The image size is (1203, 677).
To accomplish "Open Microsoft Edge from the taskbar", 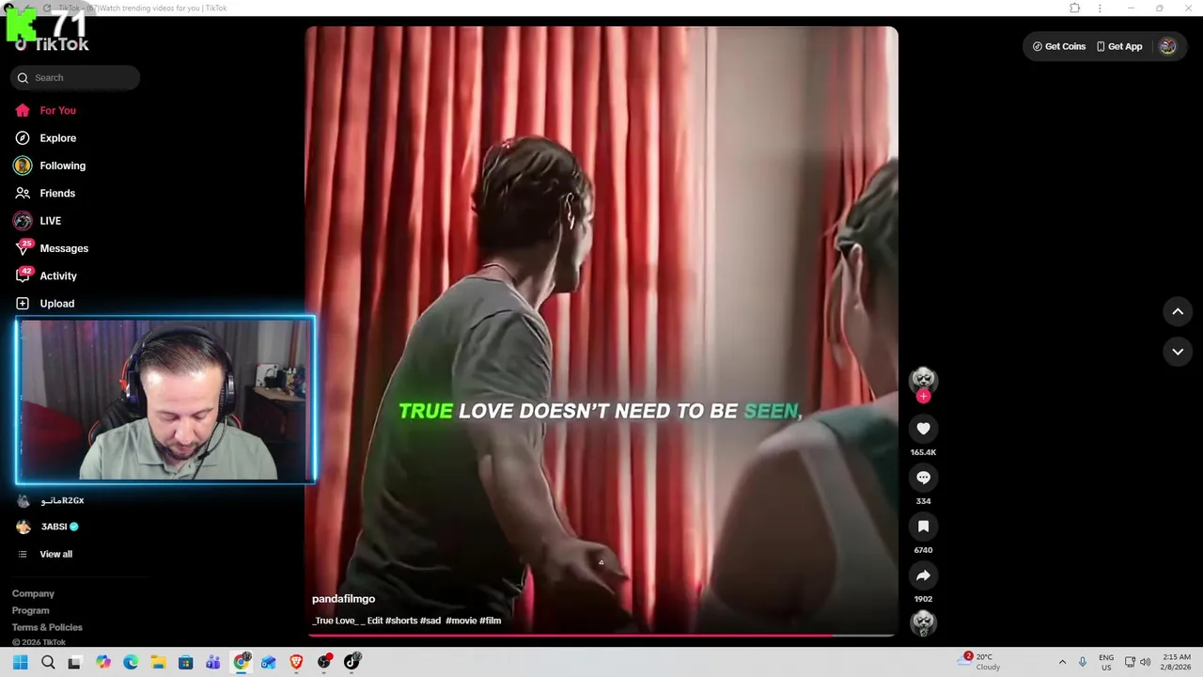I will pos(131,662).
